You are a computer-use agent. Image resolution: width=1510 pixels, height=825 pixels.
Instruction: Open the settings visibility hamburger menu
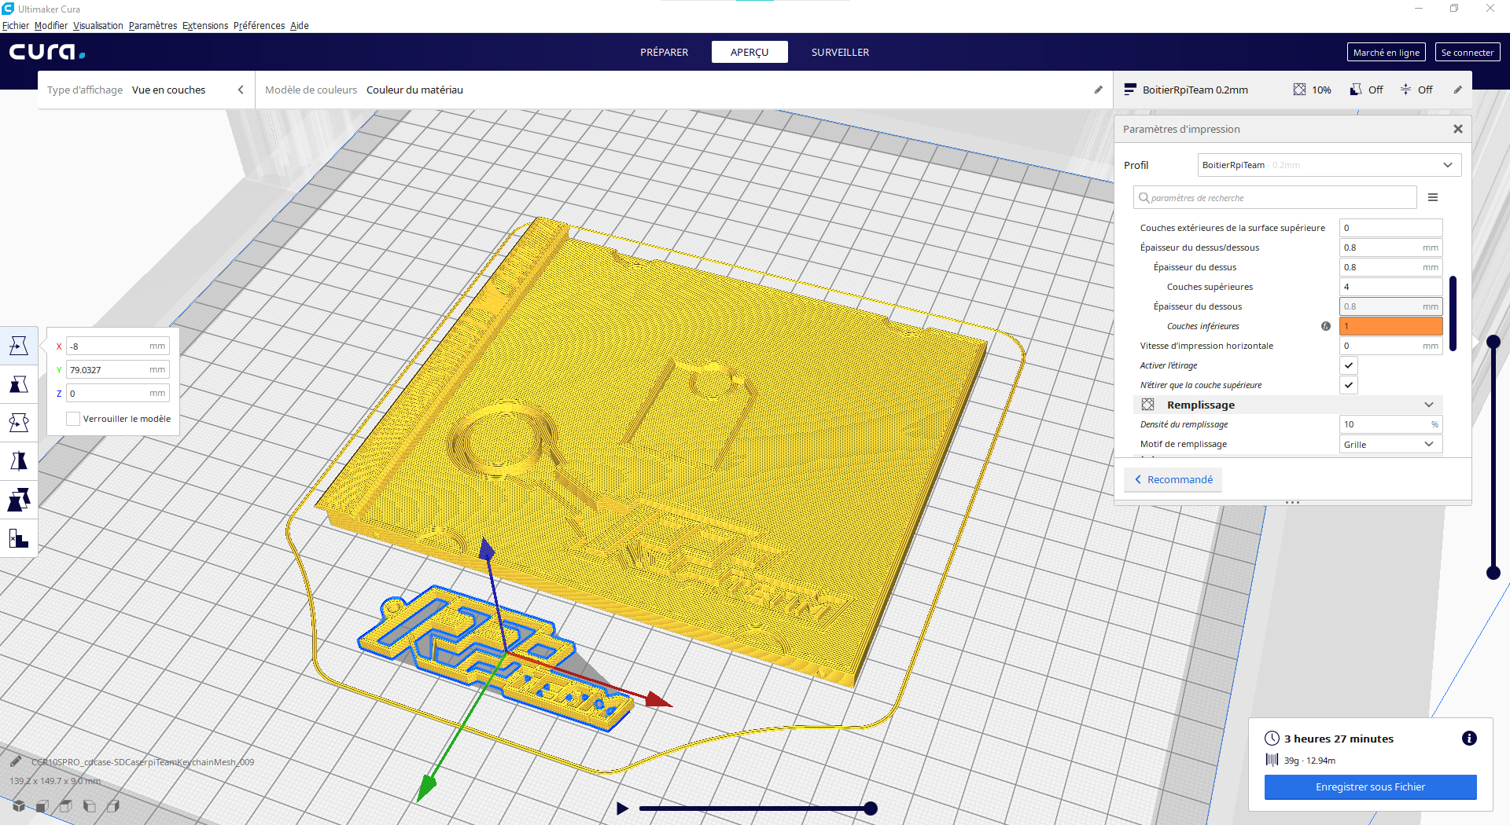[1433, 197]
